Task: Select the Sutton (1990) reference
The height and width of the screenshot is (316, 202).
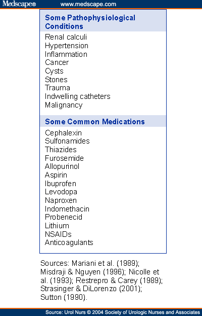Action: (64, 297)
